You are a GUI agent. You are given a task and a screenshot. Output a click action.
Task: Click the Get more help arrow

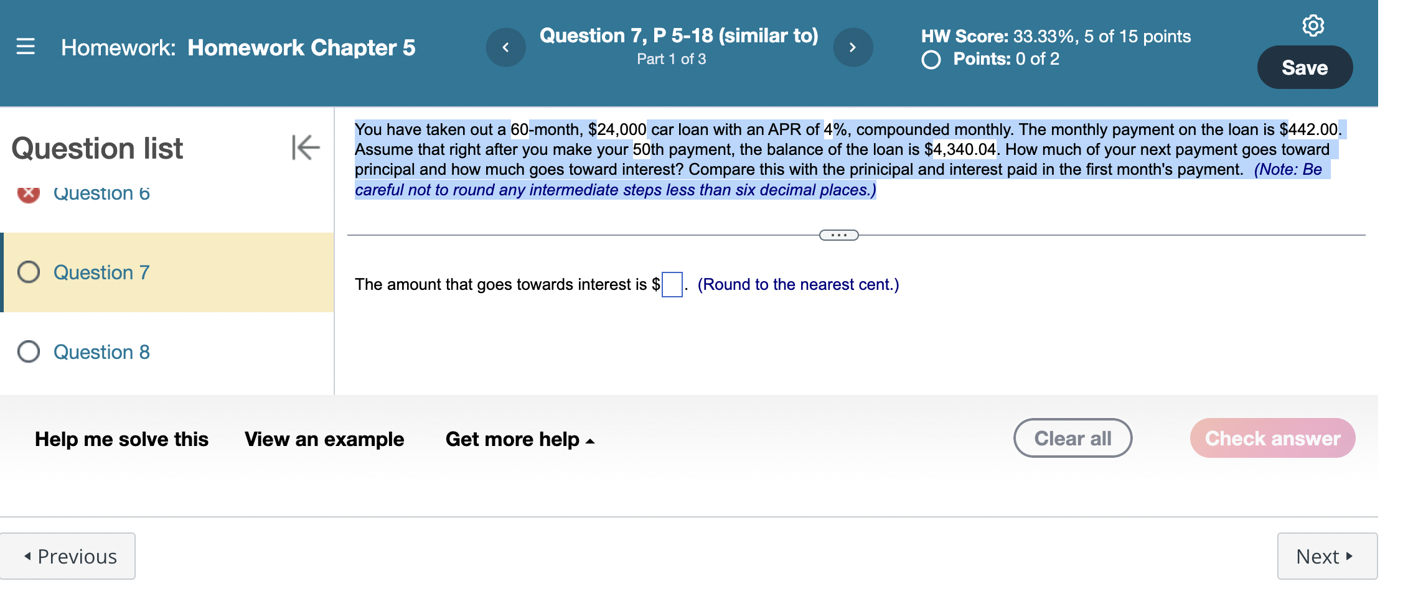point(590,441)
